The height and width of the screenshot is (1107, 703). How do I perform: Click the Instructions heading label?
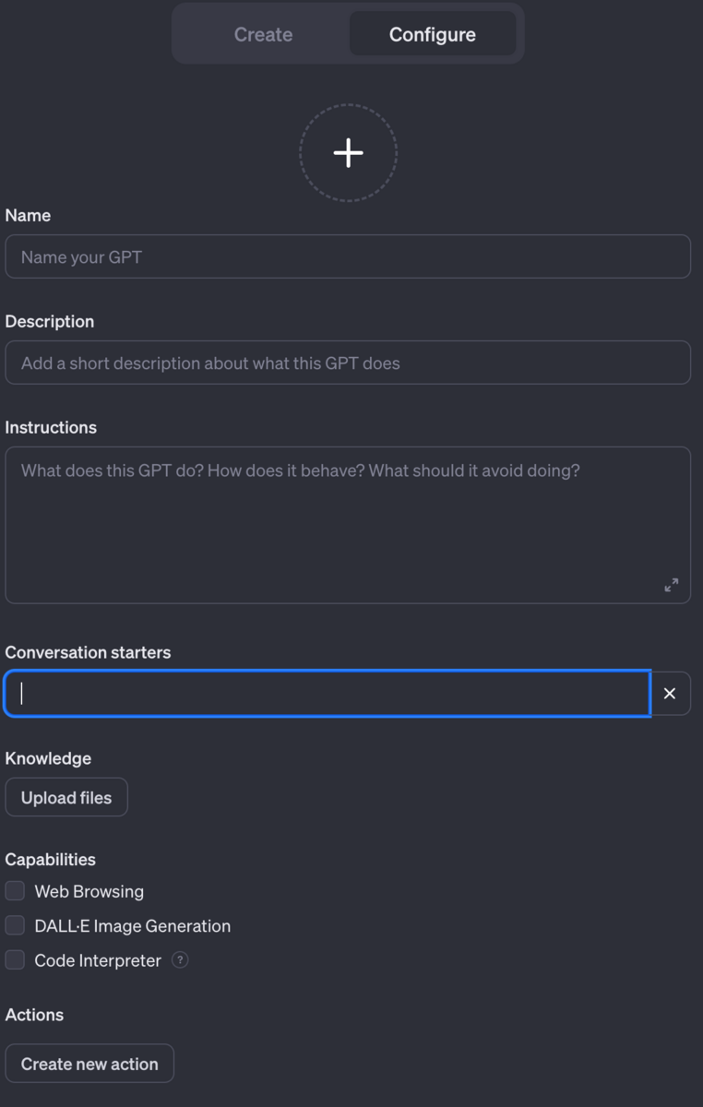(x=51, y=427)
